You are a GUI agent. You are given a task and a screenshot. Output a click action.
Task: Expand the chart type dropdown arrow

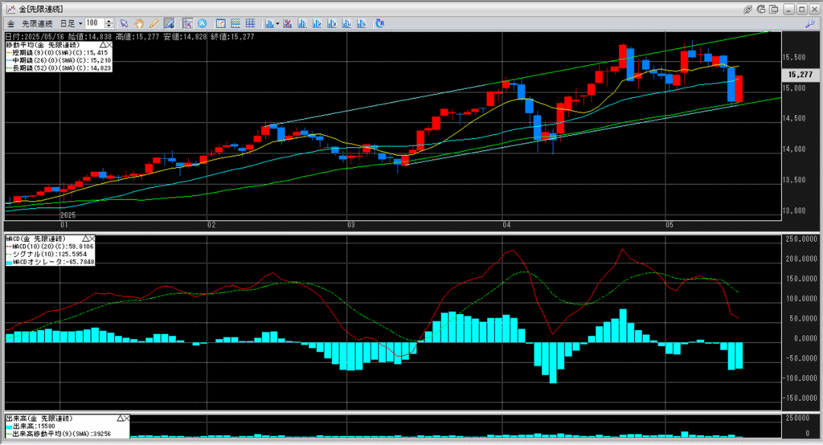pos(276,23)
